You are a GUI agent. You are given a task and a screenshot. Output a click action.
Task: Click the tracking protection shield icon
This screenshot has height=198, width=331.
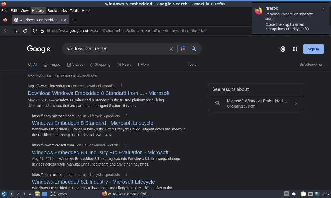(35, 31)
